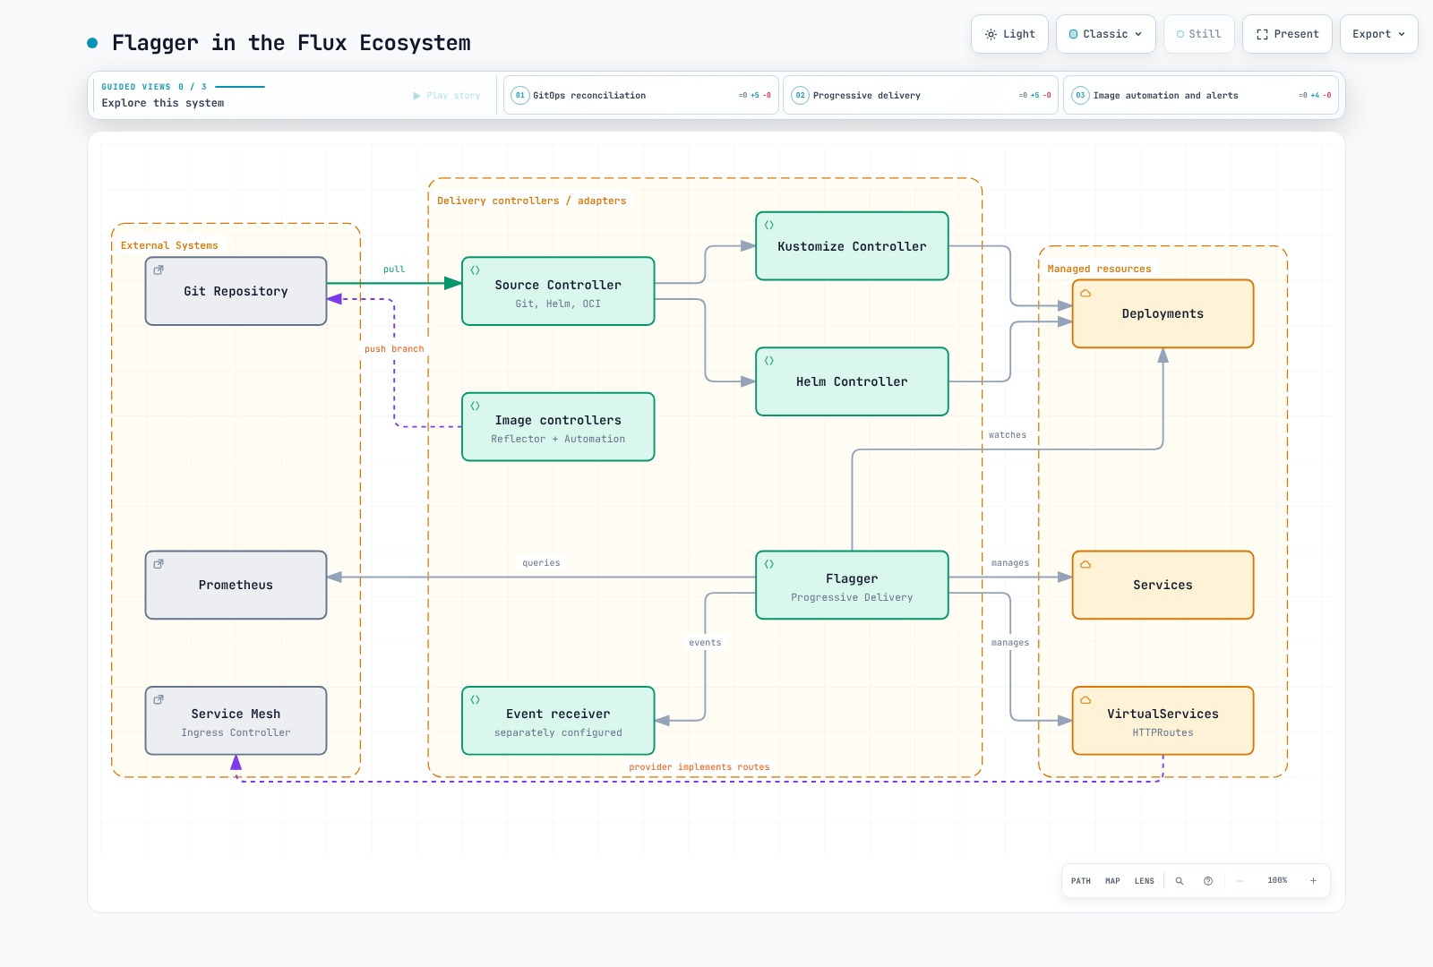Click the sun icon in Light button

991,34
